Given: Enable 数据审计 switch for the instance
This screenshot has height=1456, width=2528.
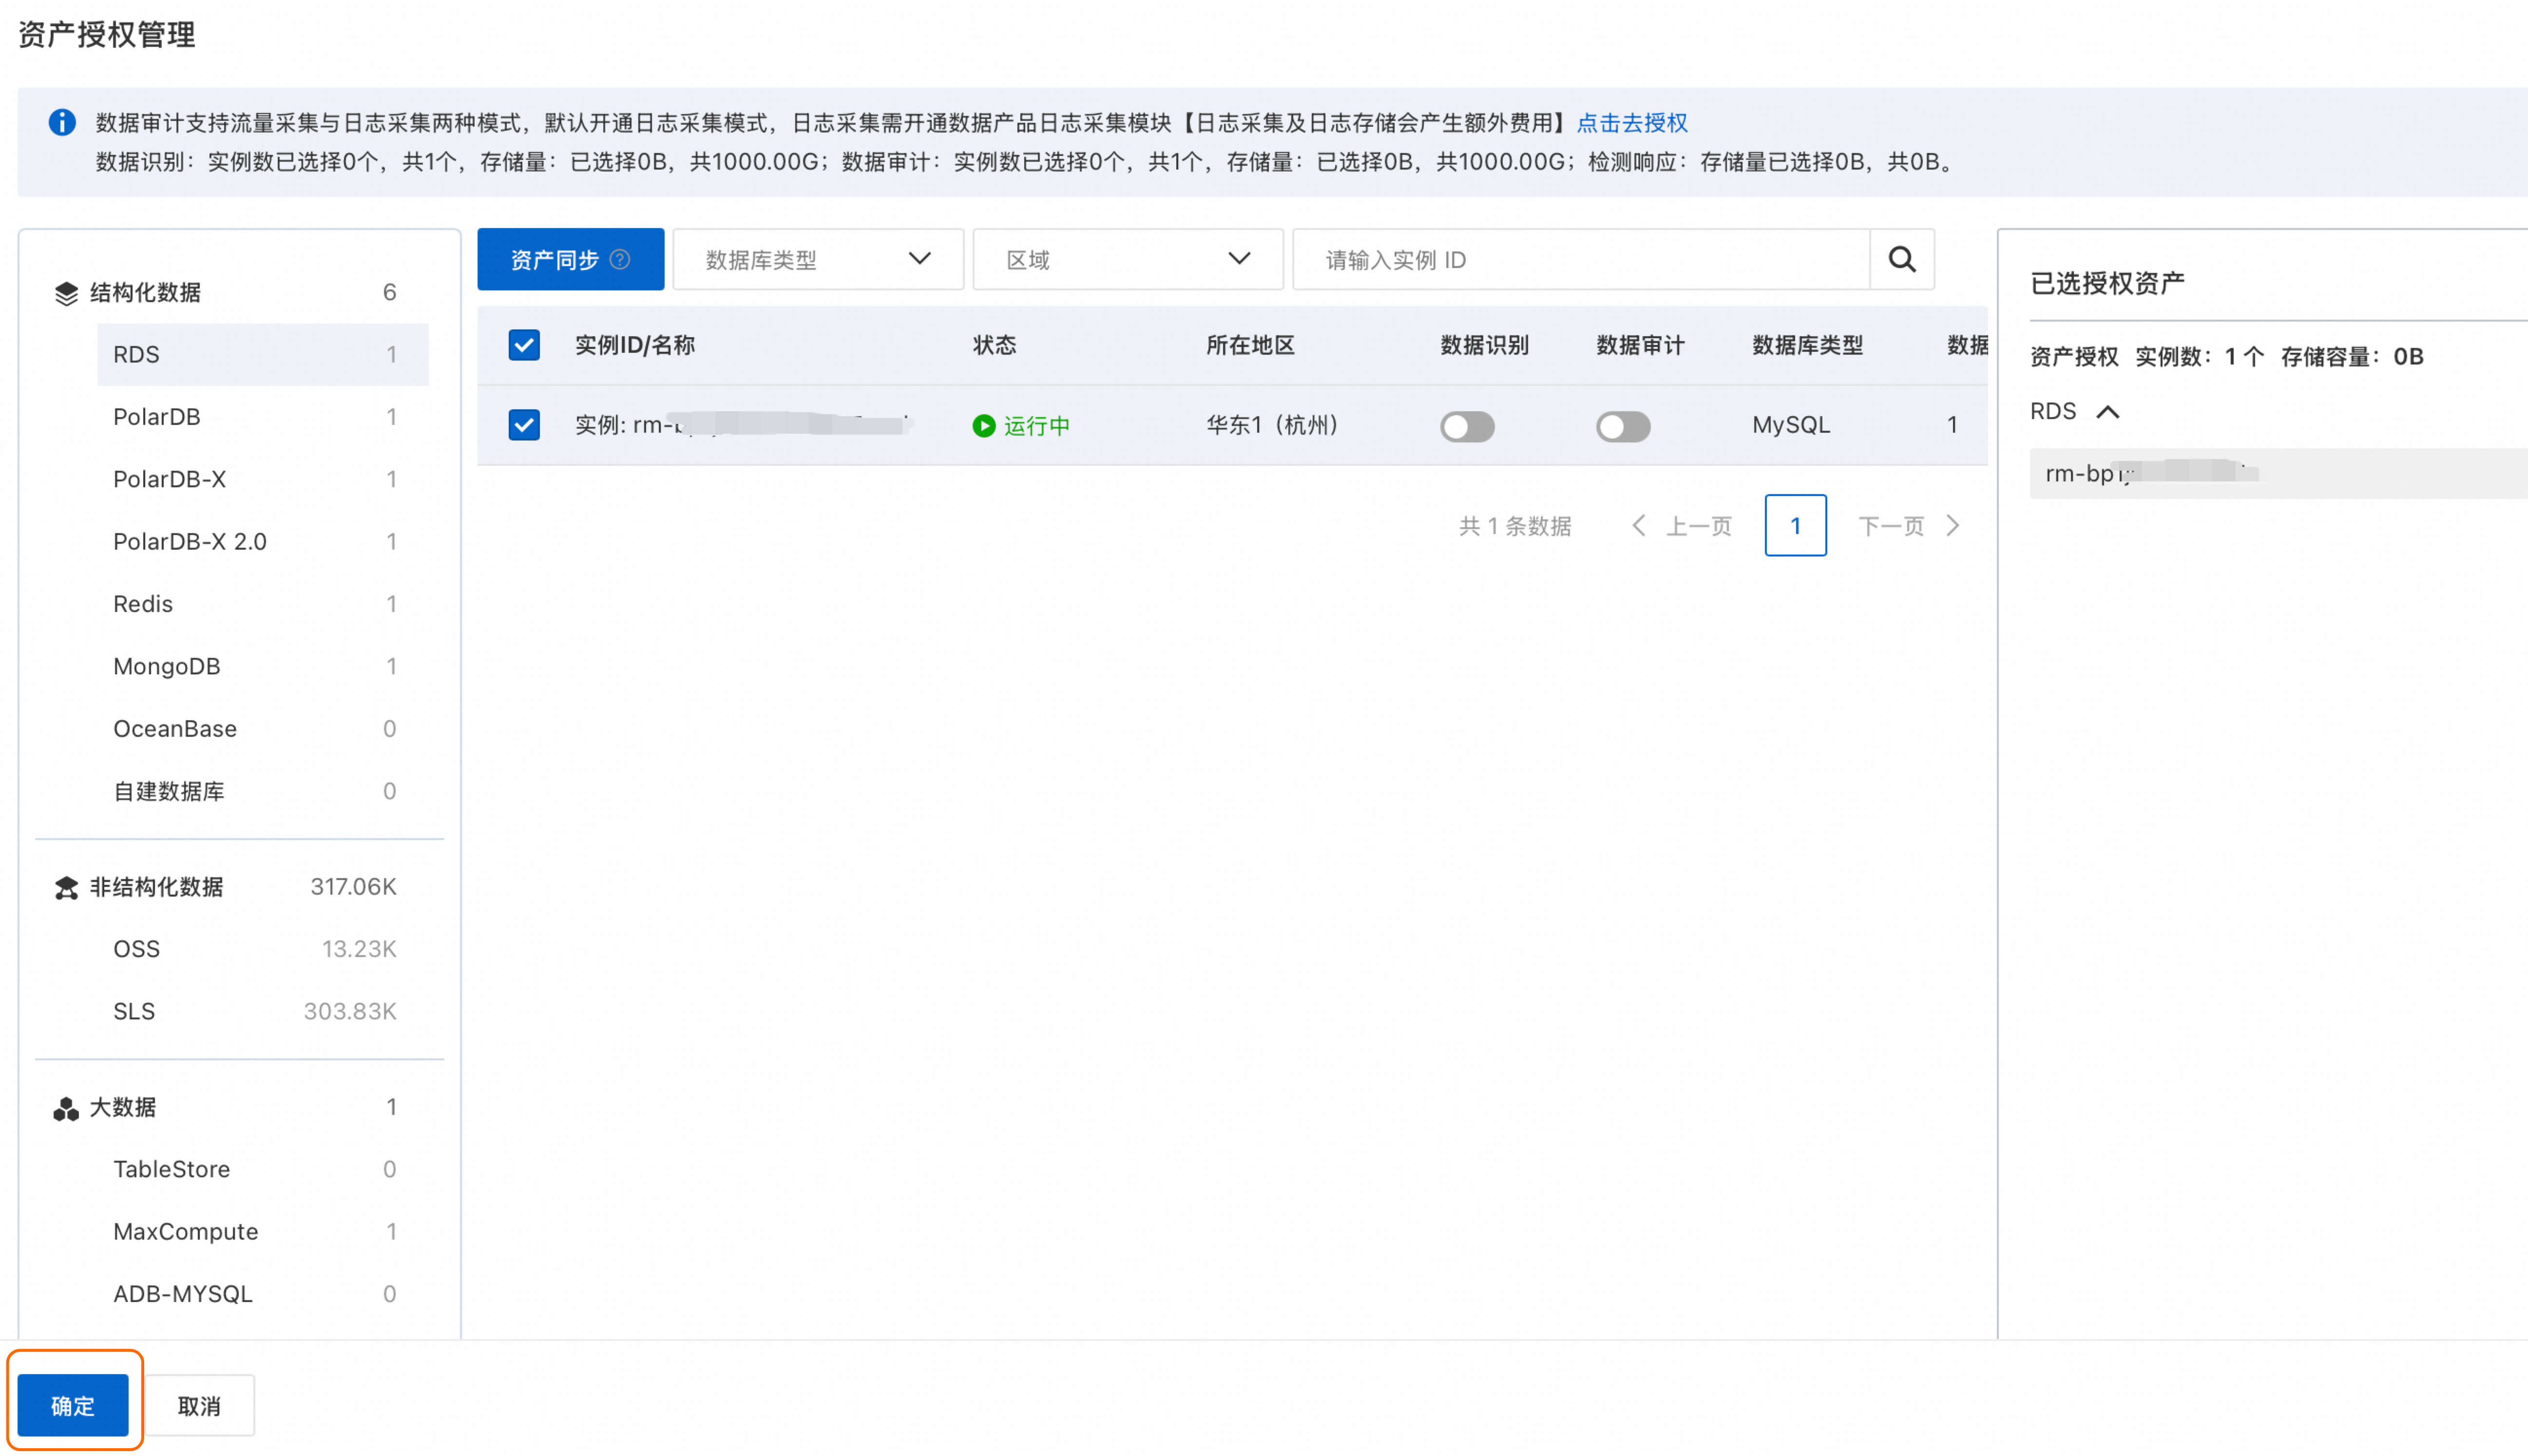Looking at the screenshot, I should [x=1622, y=427].
